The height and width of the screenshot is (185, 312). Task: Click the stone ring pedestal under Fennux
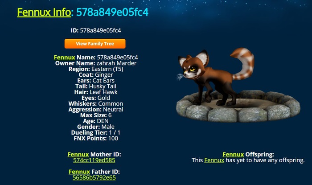(238, 107)
